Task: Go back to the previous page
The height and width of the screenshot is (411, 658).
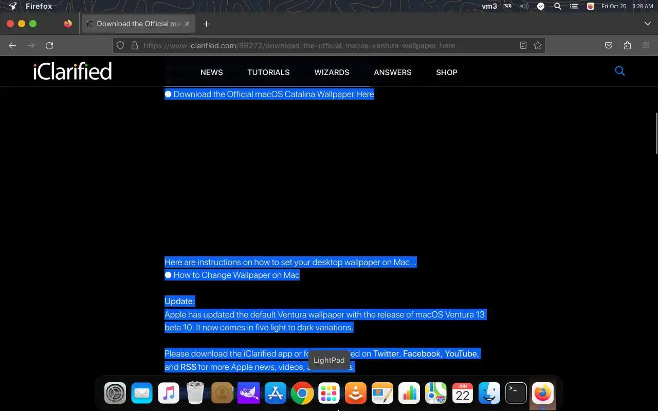Action: (x=12, y=46)
